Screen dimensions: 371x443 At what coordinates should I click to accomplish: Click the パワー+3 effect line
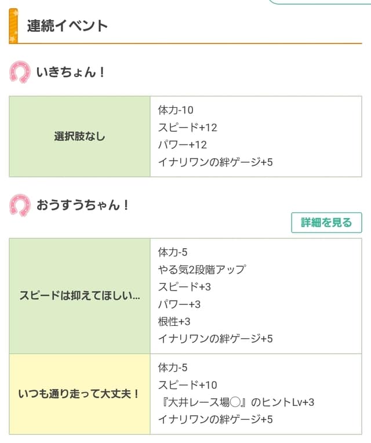click(x=179, y=304)
